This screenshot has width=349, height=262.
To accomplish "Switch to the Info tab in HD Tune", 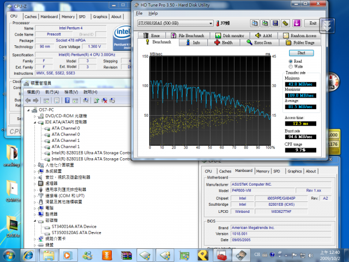I will (x=193, y=43).
